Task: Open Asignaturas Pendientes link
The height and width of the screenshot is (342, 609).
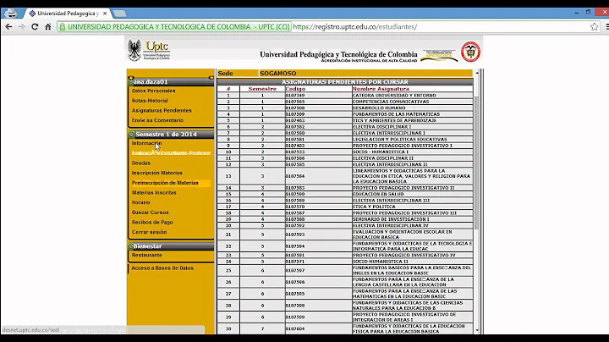Action: (x=162, y=111)
